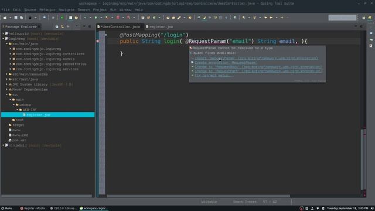This screenshot has width=375, height=211.
Task: Toggle Link with Editor in Package Explorer
Action: click(x=63, y=26)
